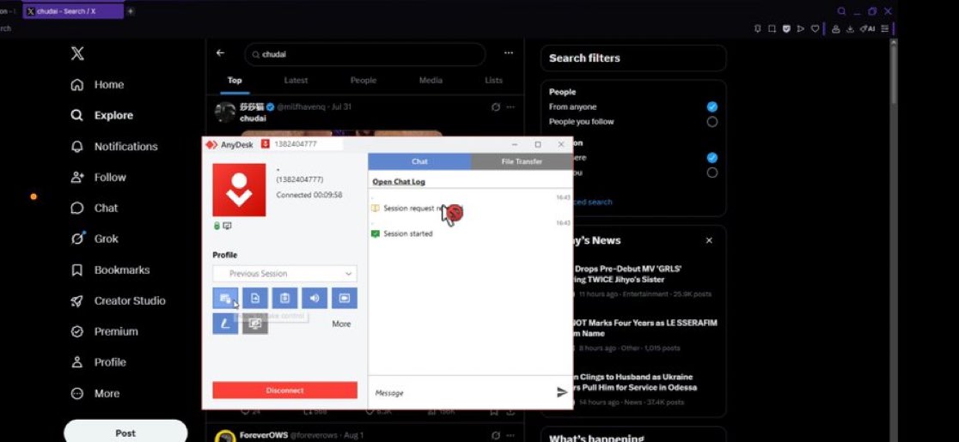Click the Session started chat entry
This screenshot has height=442, width=959.
coord(402,233)
